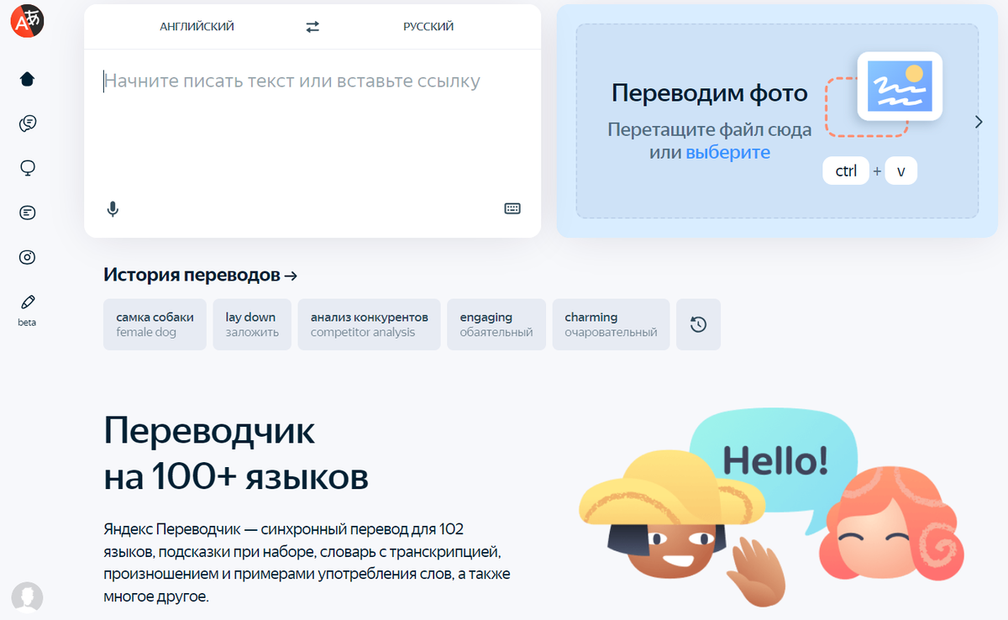This screenshot has width=1008, height=620.
Task: Click the Переводим фото heading
Action: point(710,93)
